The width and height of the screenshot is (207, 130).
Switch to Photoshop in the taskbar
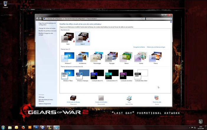[x=37, y=127]
